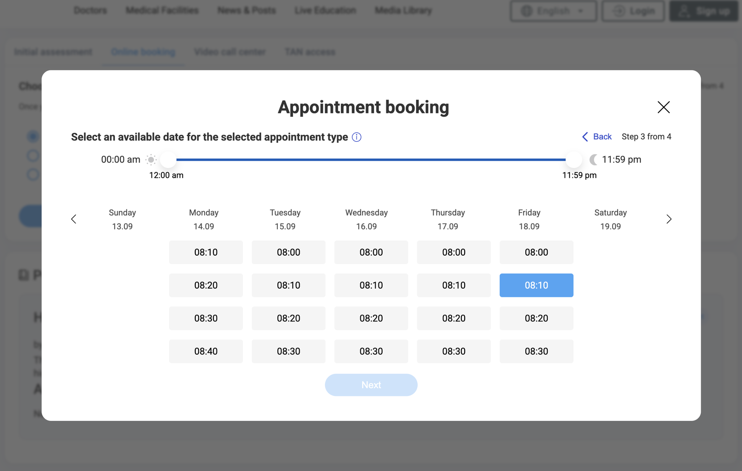The height and width of the screenshot is (471, 742).
Task: Select Friday 18.09 at 08:00
Action: point(537,252)
